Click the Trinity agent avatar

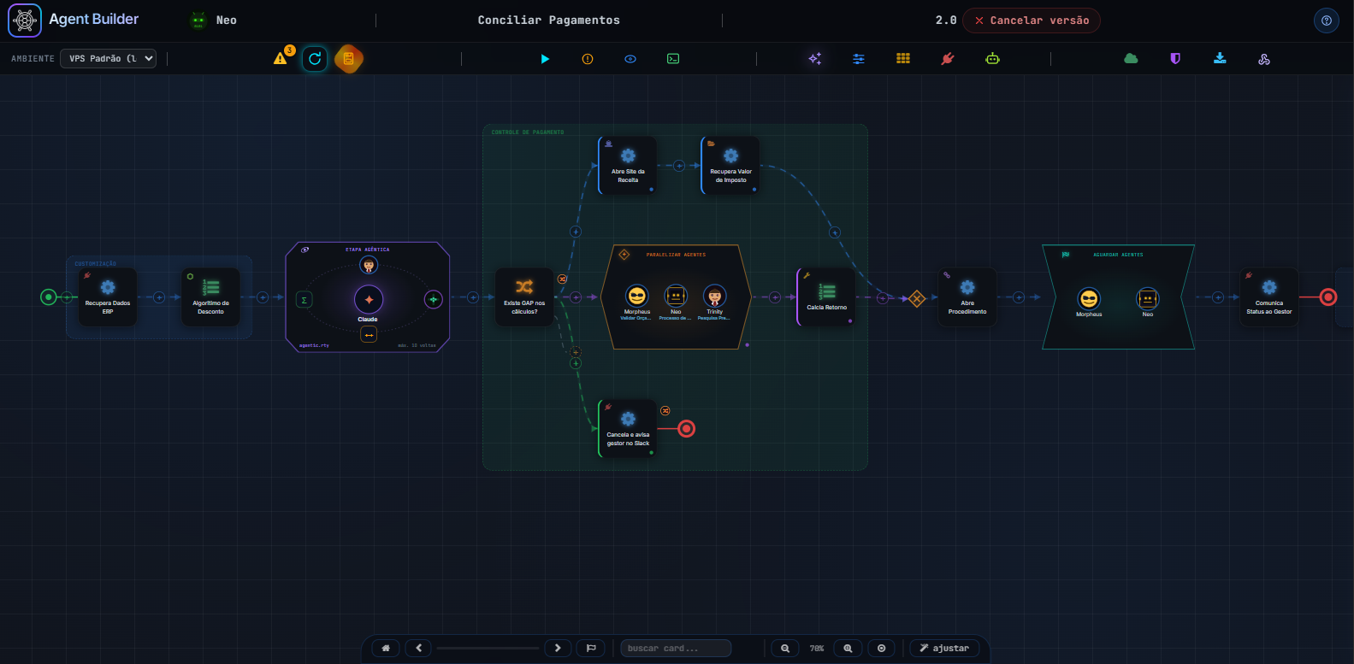(714, 297)
